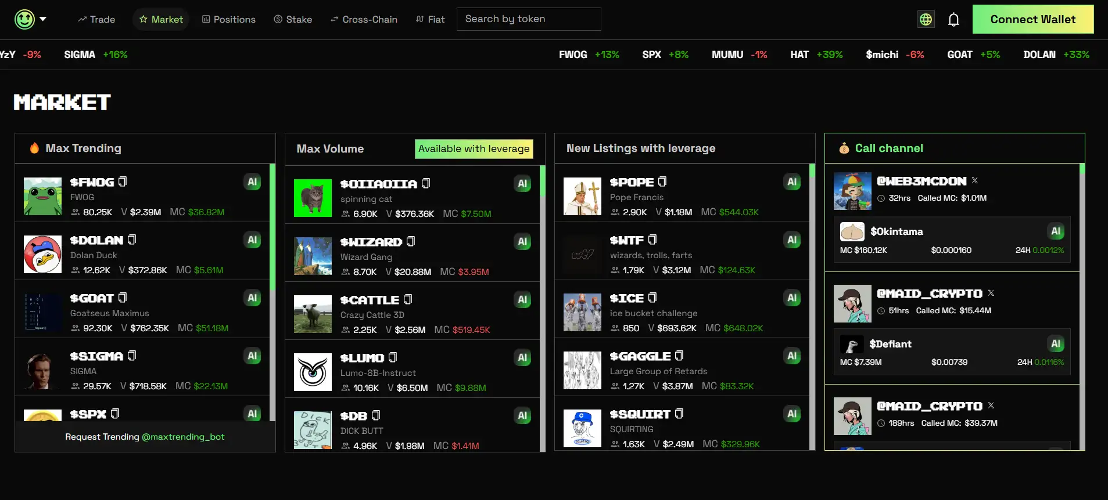Open the Trade menu item
Screen dimensions: 1108x500
[96, 19]
